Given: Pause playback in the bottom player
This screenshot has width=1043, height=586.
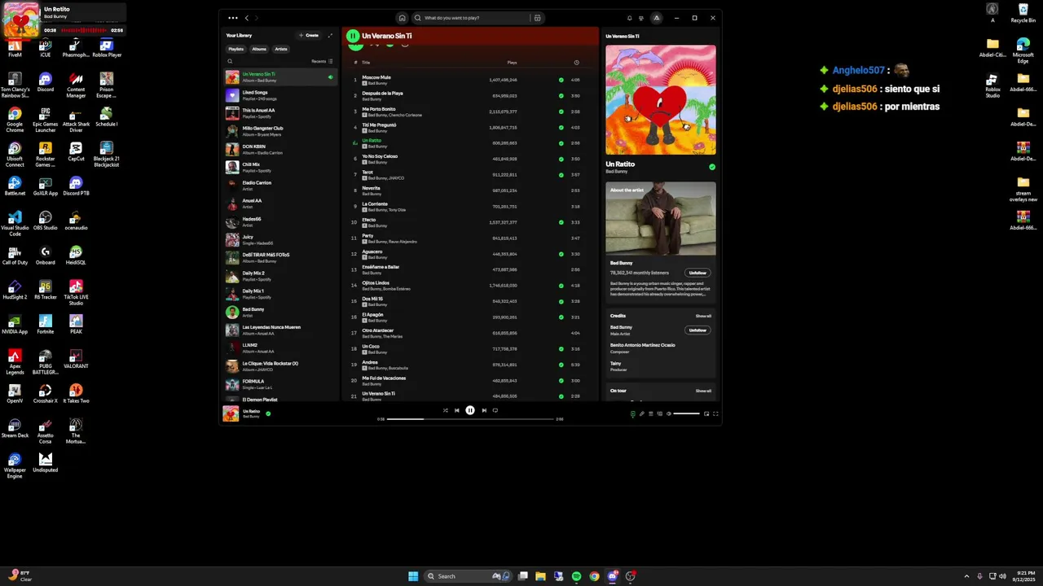Looking at the screenshot, I should click(470, 410).
